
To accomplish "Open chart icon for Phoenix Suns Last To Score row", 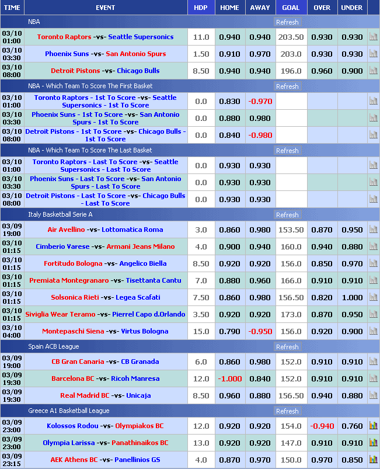I will [x=373, y=182].
